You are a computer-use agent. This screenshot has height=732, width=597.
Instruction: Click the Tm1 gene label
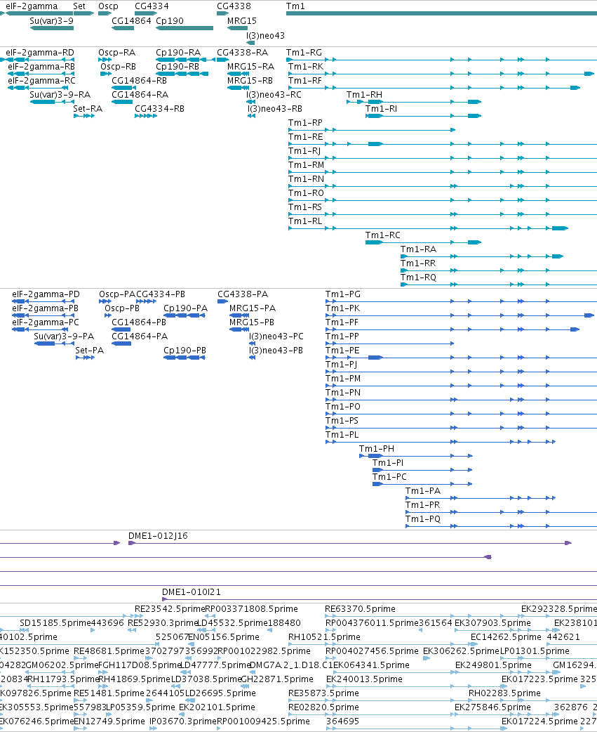coord(295,6)
